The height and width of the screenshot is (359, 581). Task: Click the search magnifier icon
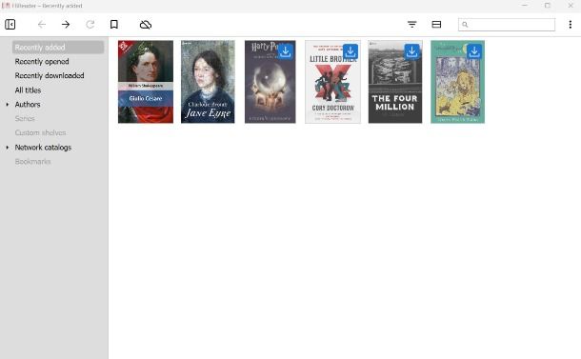click(465, 25)
